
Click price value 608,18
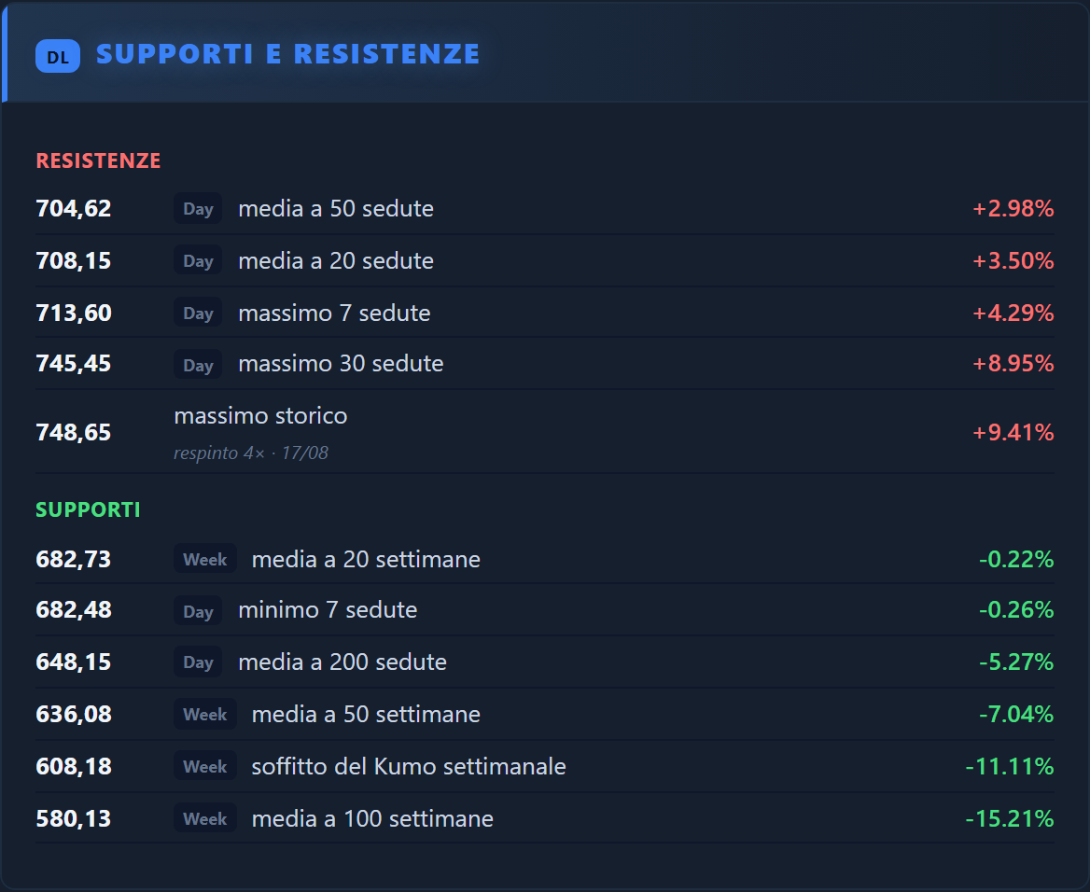74,766
